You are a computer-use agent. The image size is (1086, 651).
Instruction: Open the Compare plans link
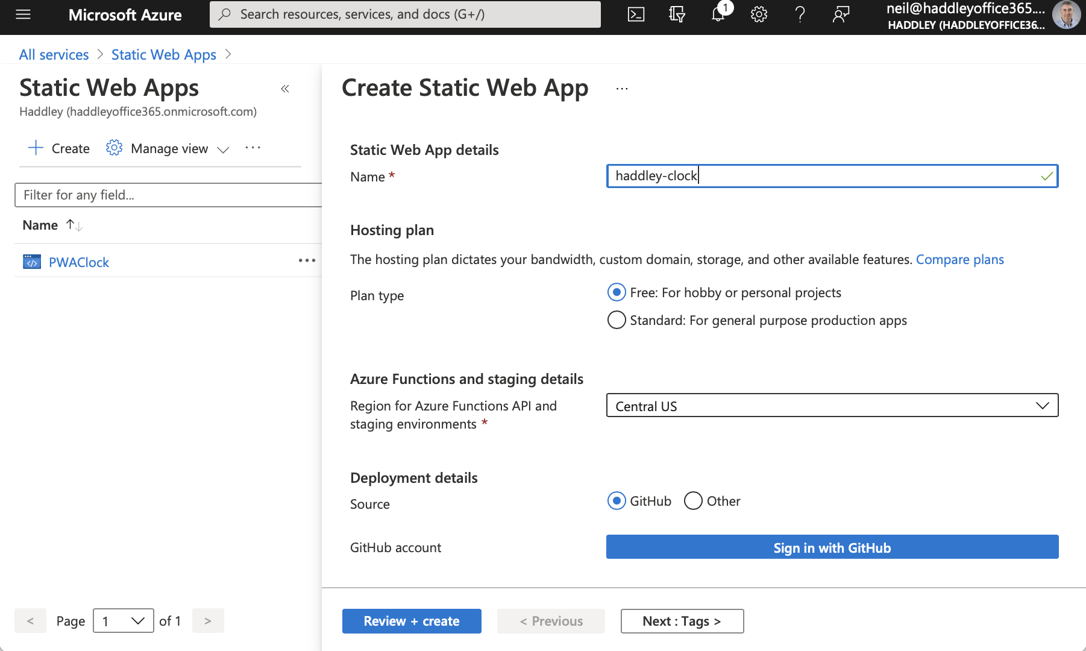(x=959, y=259)
